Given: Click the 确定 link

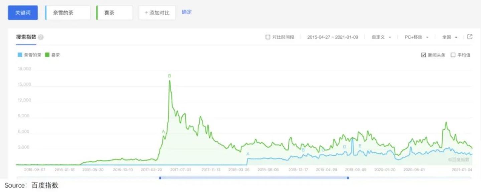Looking at the screenshot, I should (x=187, y=12).
